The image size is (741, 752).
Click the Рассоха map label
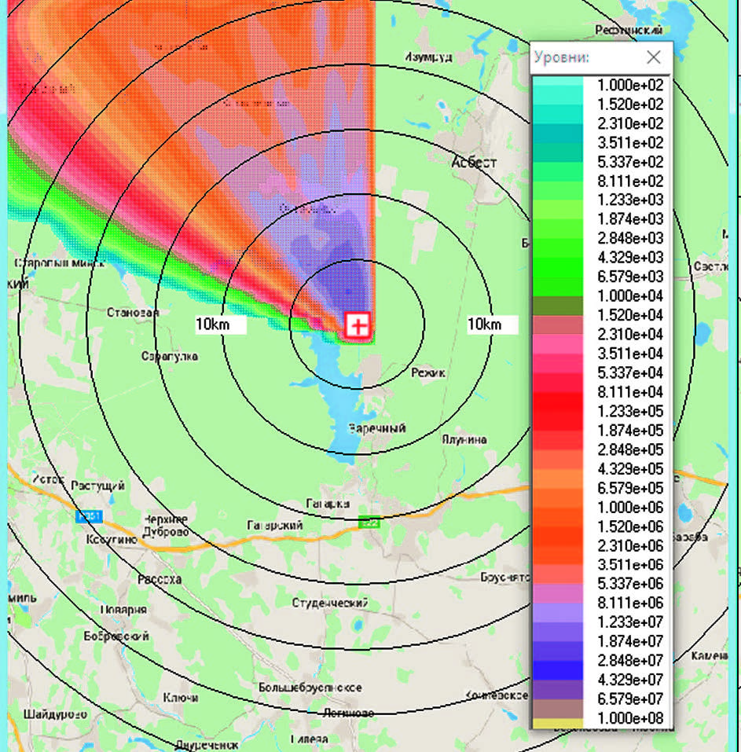click(x=160, y=579)
